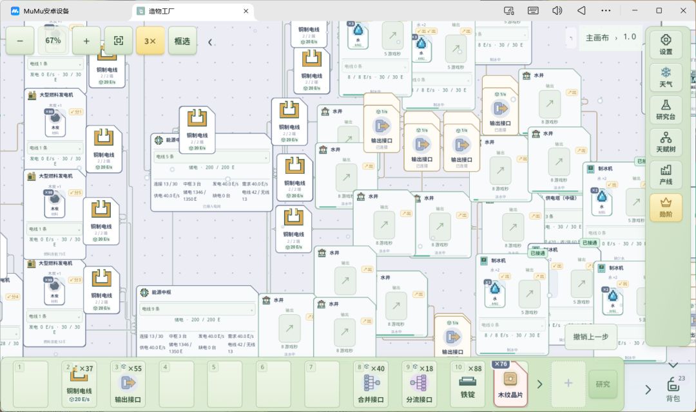This screenshot has width=696, height=412.
Task: Toggle the ✓分1 tag on the generator
Action: click(x=76, y=112)
